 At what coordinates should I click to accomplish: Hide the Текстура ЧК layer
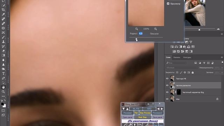(x=167, y=78)
